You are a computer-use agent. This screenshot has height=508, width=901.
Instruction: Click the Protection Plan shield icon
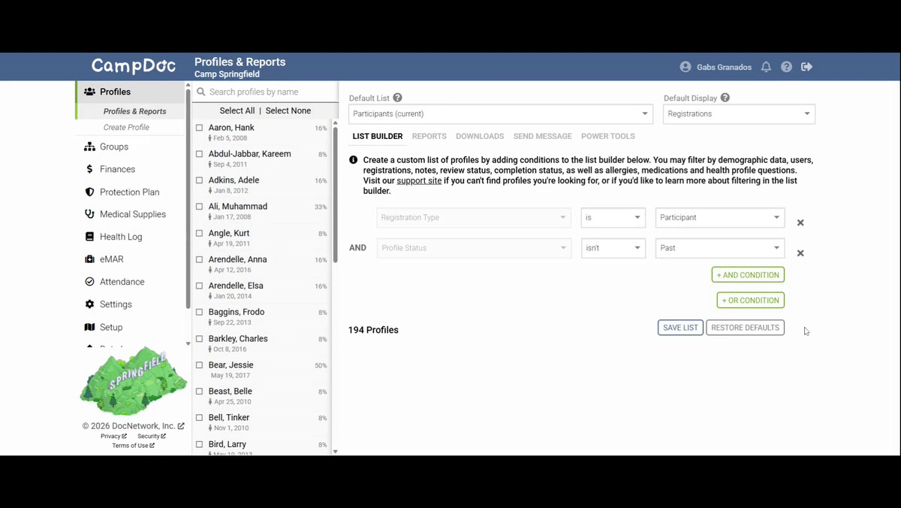coord(89,192)
